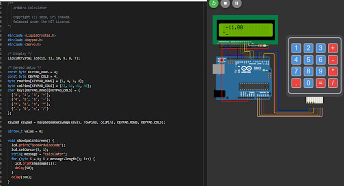Tap the red equals key
344x186 pixels.
tap(320, 83)
